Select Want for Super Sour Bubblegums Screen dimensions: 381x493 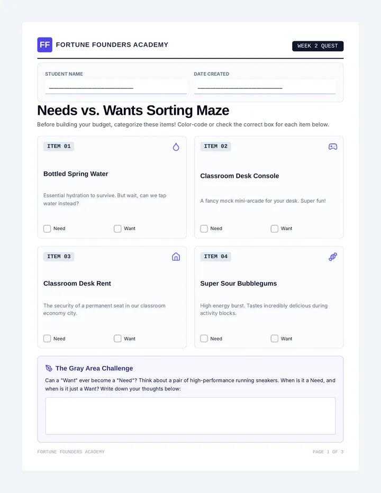click(x=275, y=339)
